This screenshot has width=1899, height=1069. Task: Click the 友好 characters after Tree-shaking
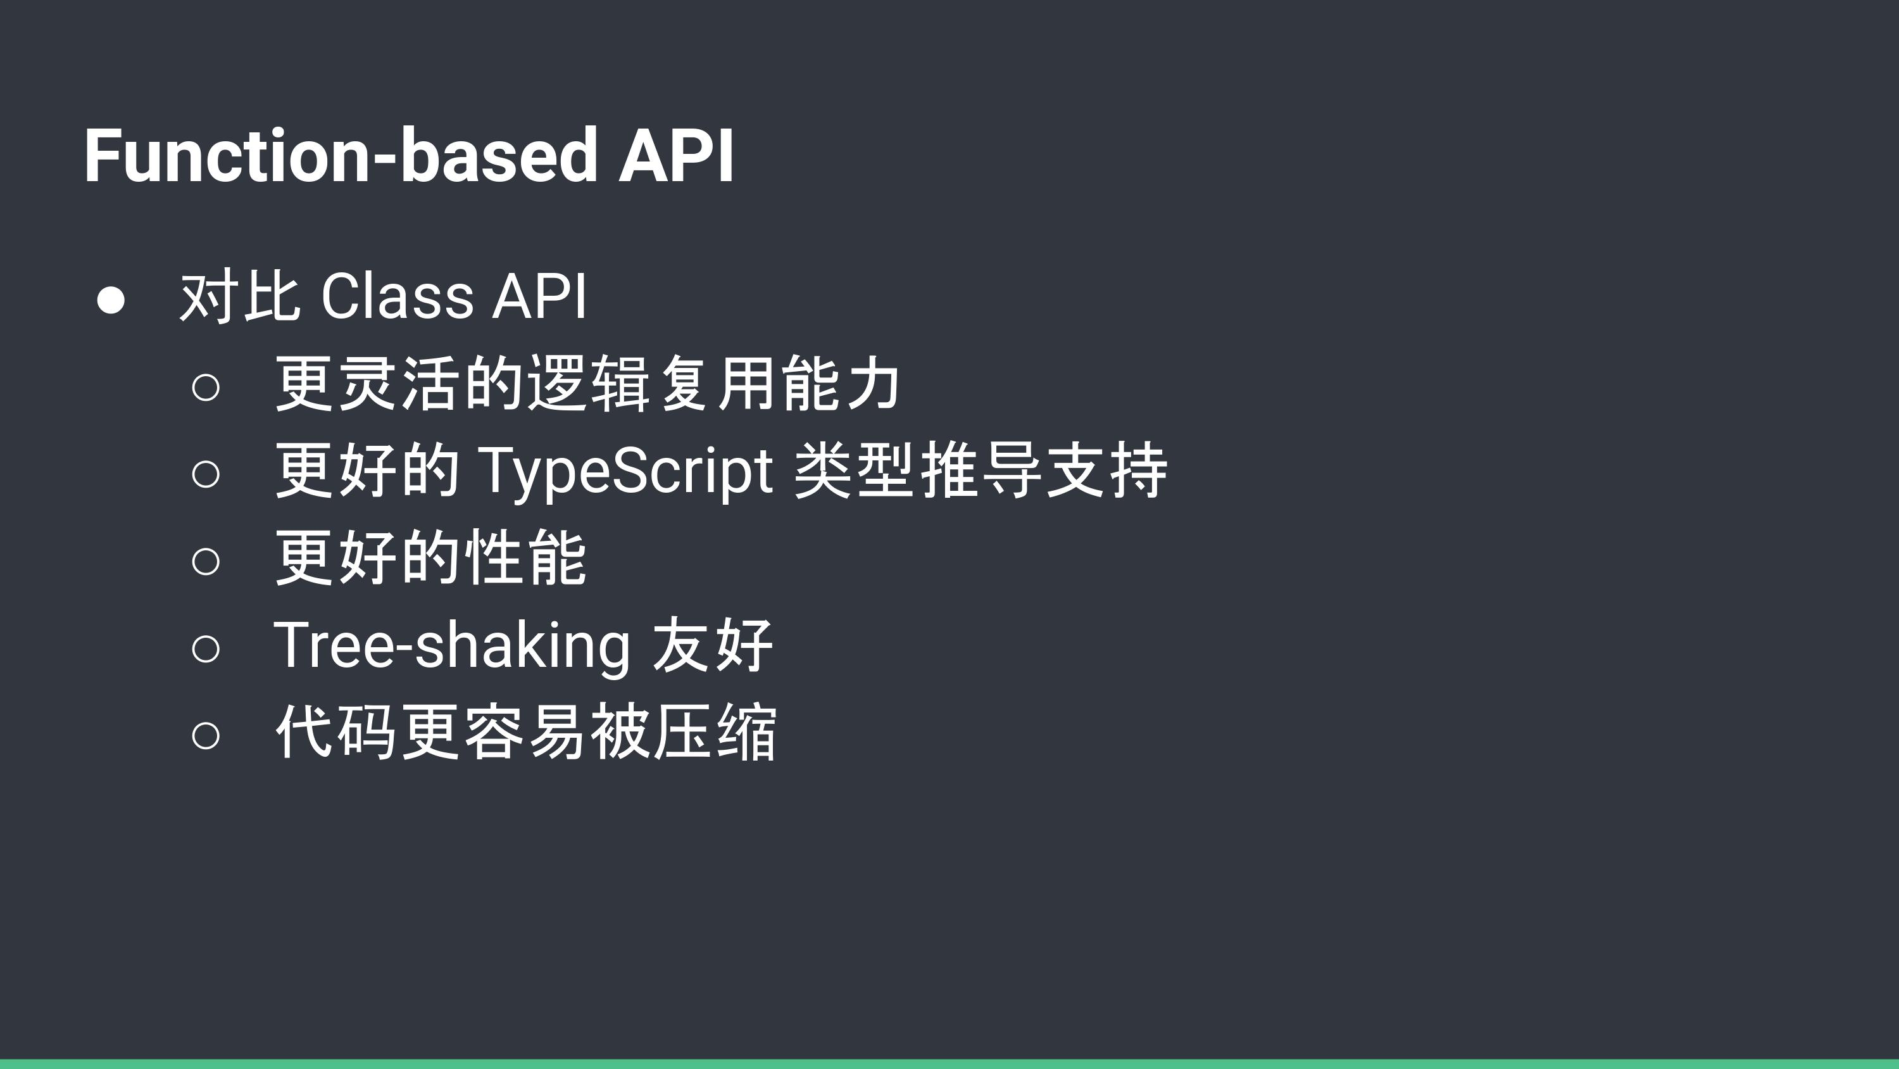713,645
